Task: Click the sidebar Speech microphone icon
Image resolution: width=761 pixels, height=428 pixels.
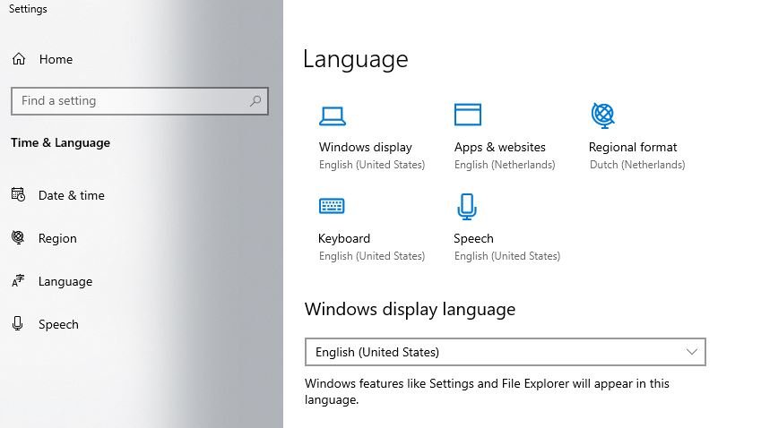Action: 18,324
